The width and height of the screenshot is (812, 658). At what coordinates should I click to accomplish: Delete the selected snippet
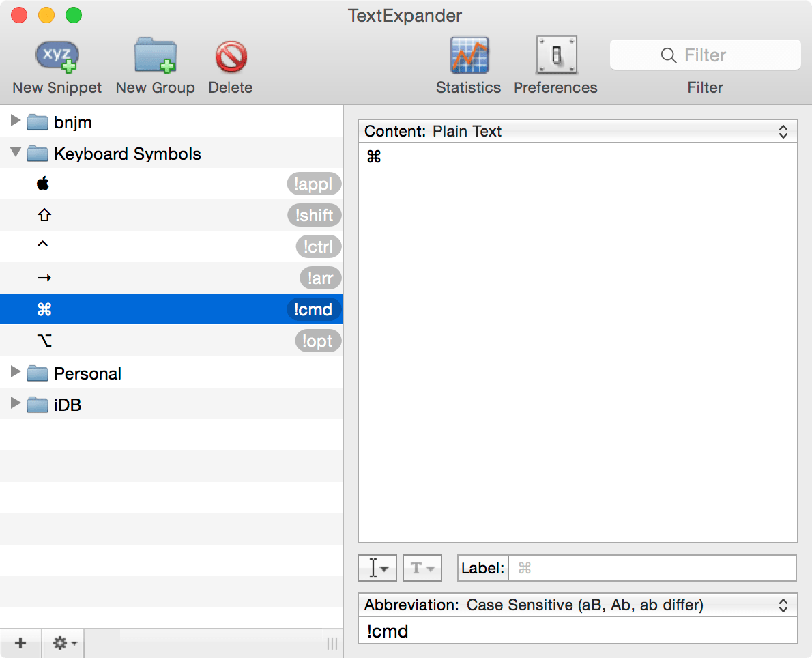230,65
